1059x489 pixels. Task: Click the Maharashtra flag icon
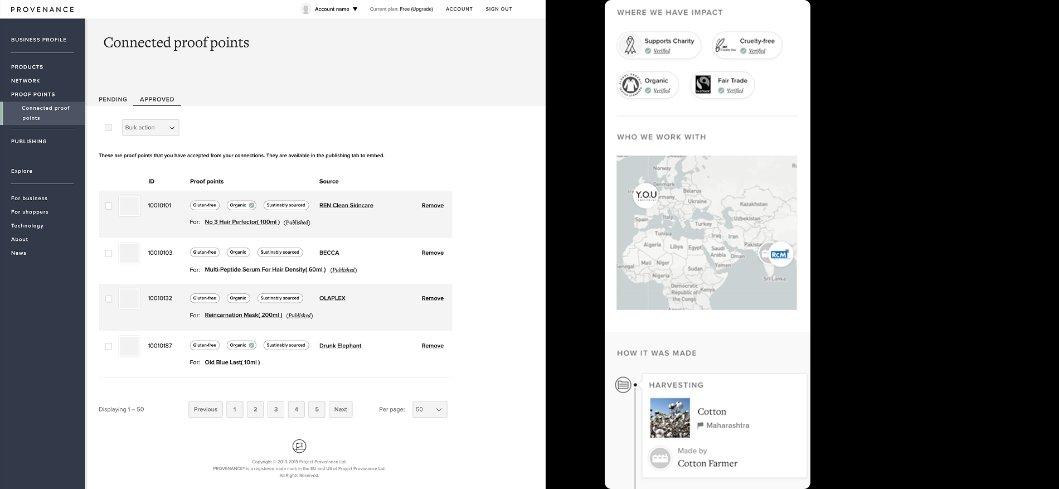(x=701, y=425)
